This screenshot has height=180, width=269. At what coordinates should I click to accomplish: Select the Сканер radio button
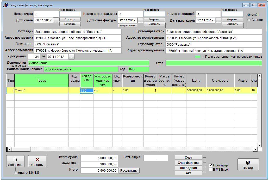point(249,20)
